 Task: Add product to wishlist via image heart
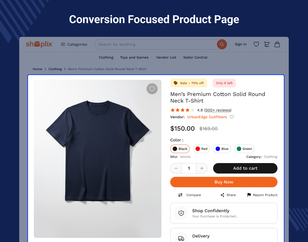click(152, 89)
